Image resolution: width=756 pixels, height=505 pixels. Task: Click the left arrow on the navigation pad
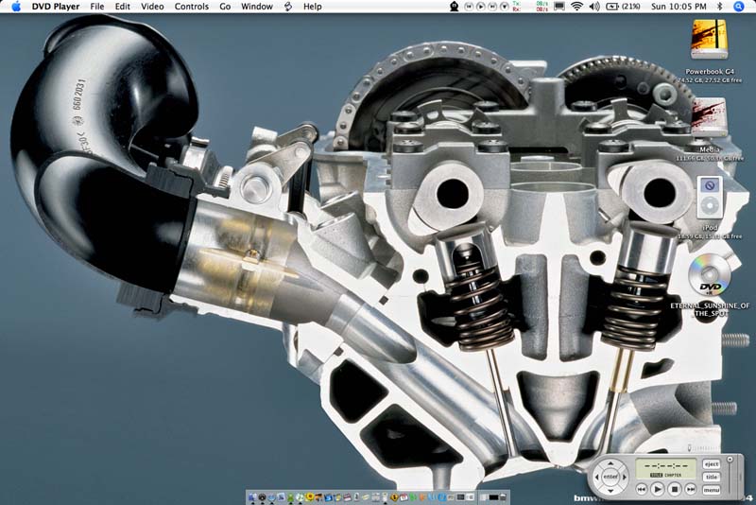[x=597, y=477]
